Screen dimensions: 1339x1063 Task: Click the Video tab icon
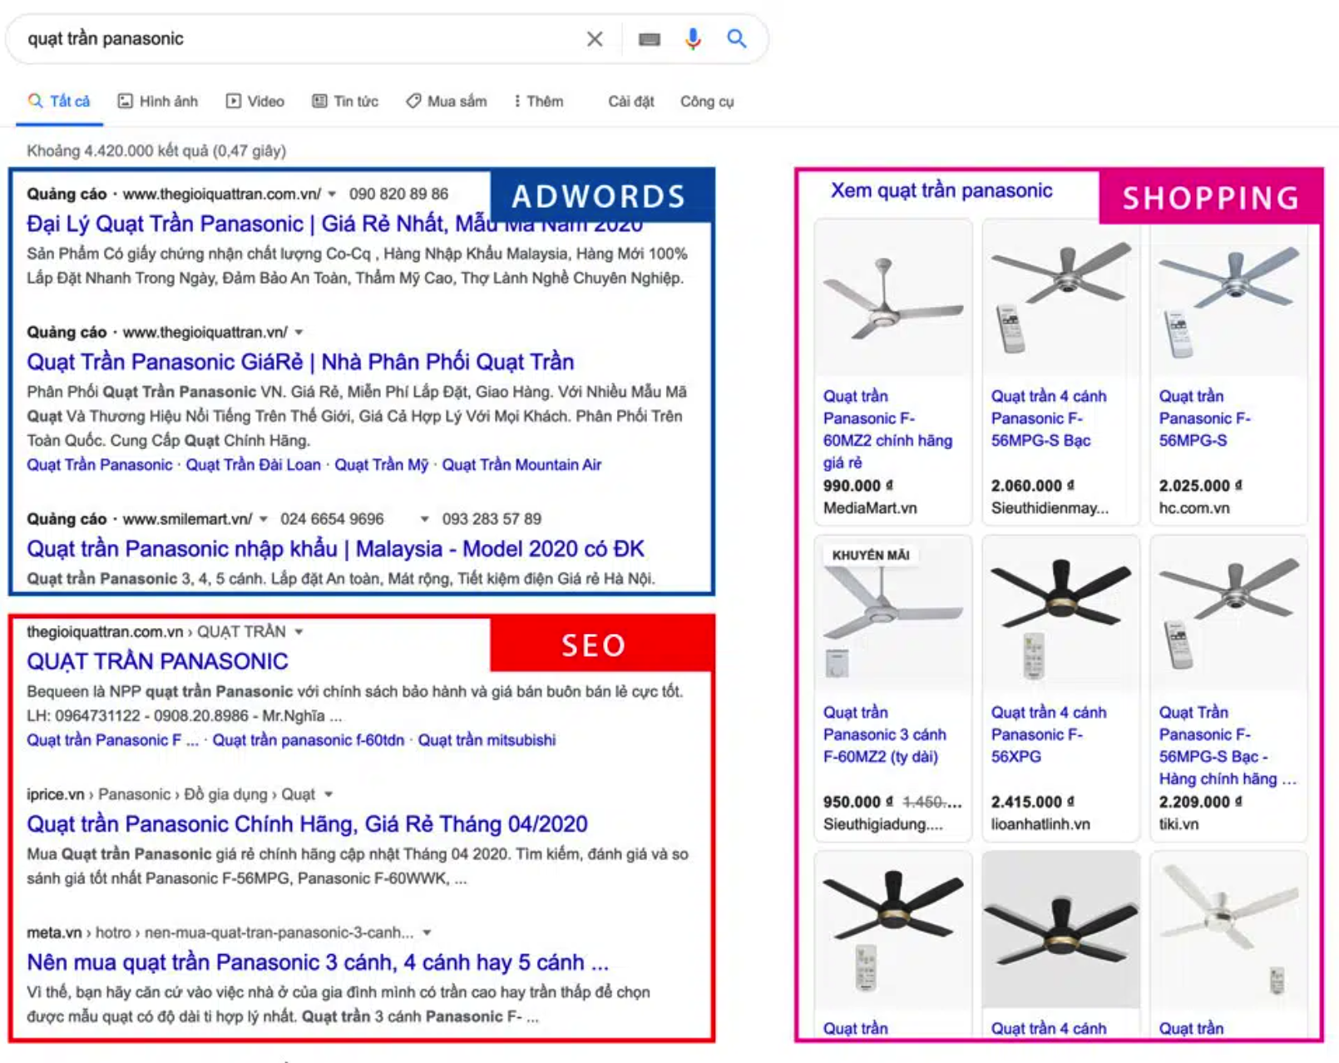point(234,101)
